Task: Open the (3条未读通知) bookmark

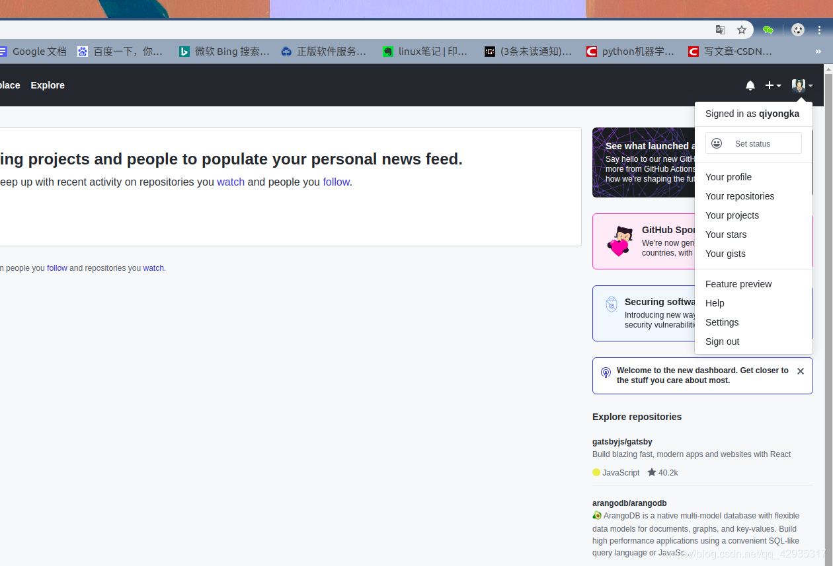Action: click(x=528, y=51)
